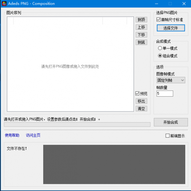The image size is (191, 191).
Task: Click the 文件不存在! message text
Action: coord(17,149)
